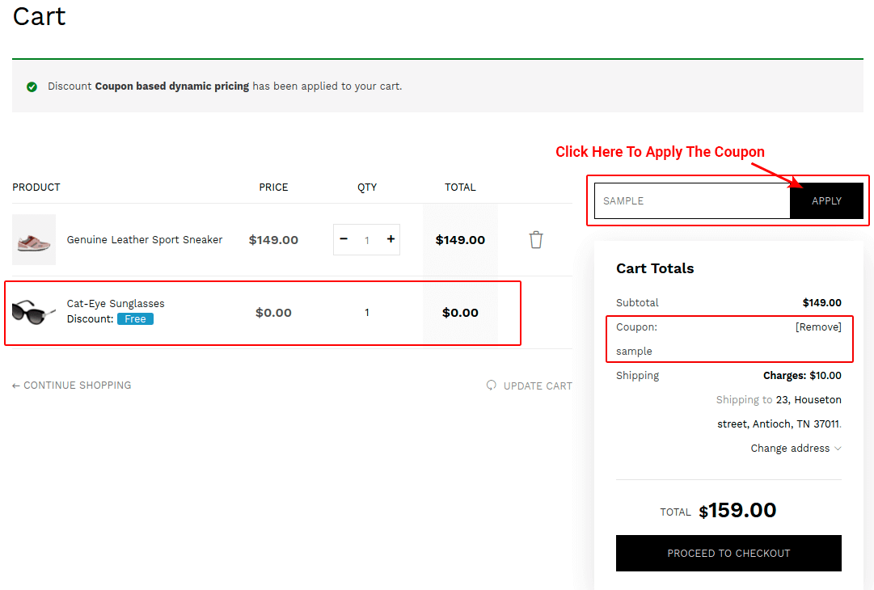Screen dimensions: 874x590
Task: Click the green success checkmark icon
Action: pyautogui.click(x=32, y=86)
